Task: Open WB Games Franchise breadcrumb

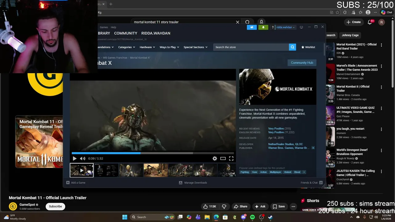Action: click(x=115, y=58)
